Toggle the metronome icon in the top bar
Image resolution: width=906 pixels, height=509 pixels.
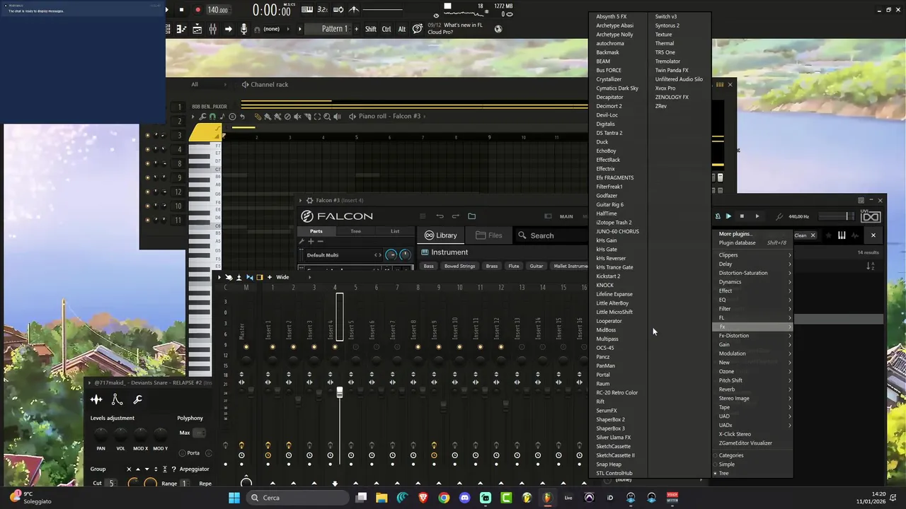(354, 9)
